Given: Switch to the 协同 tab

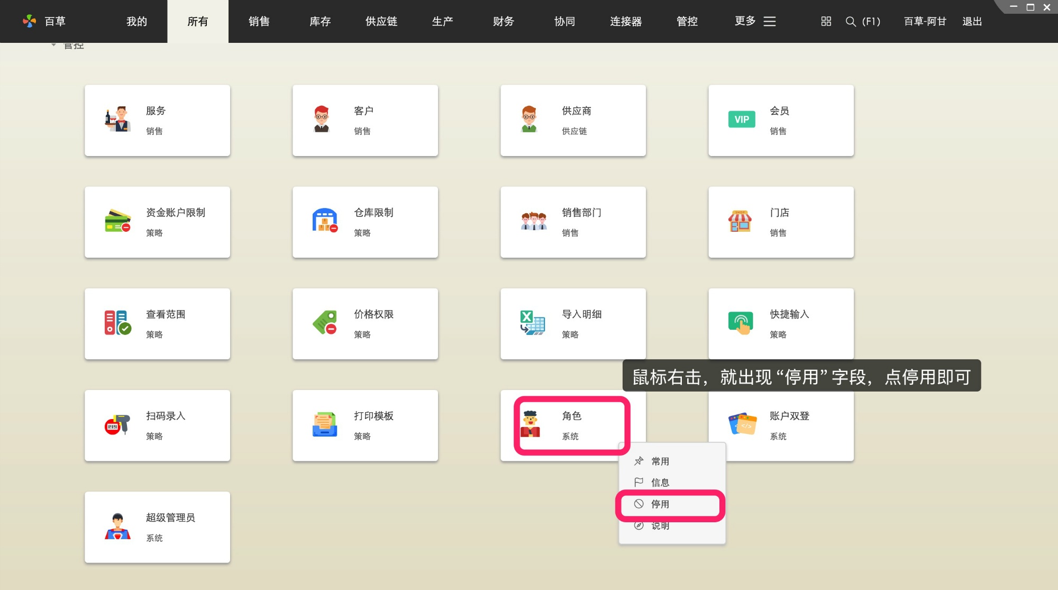Looking at the screenshot, I should [x=564, y=21].
